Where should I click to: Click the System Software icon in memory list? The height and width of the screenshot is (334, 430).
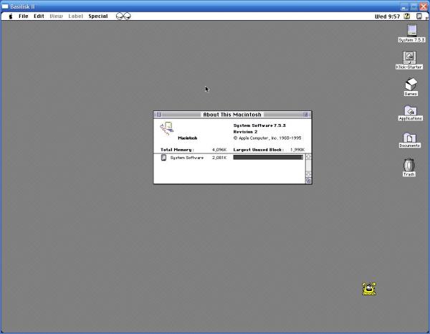click(x=163, y=158)
